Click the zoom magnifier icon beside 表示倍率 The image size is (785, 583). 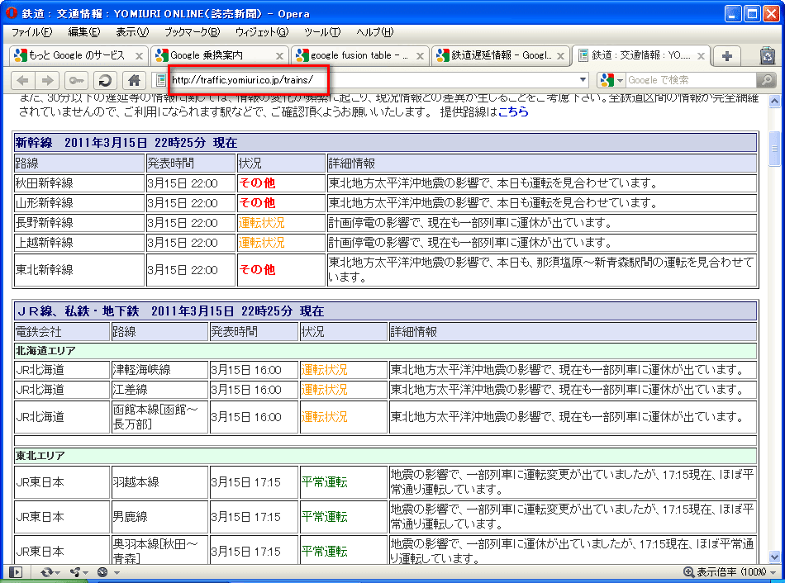pyautogui.click(x=689, y=572)
